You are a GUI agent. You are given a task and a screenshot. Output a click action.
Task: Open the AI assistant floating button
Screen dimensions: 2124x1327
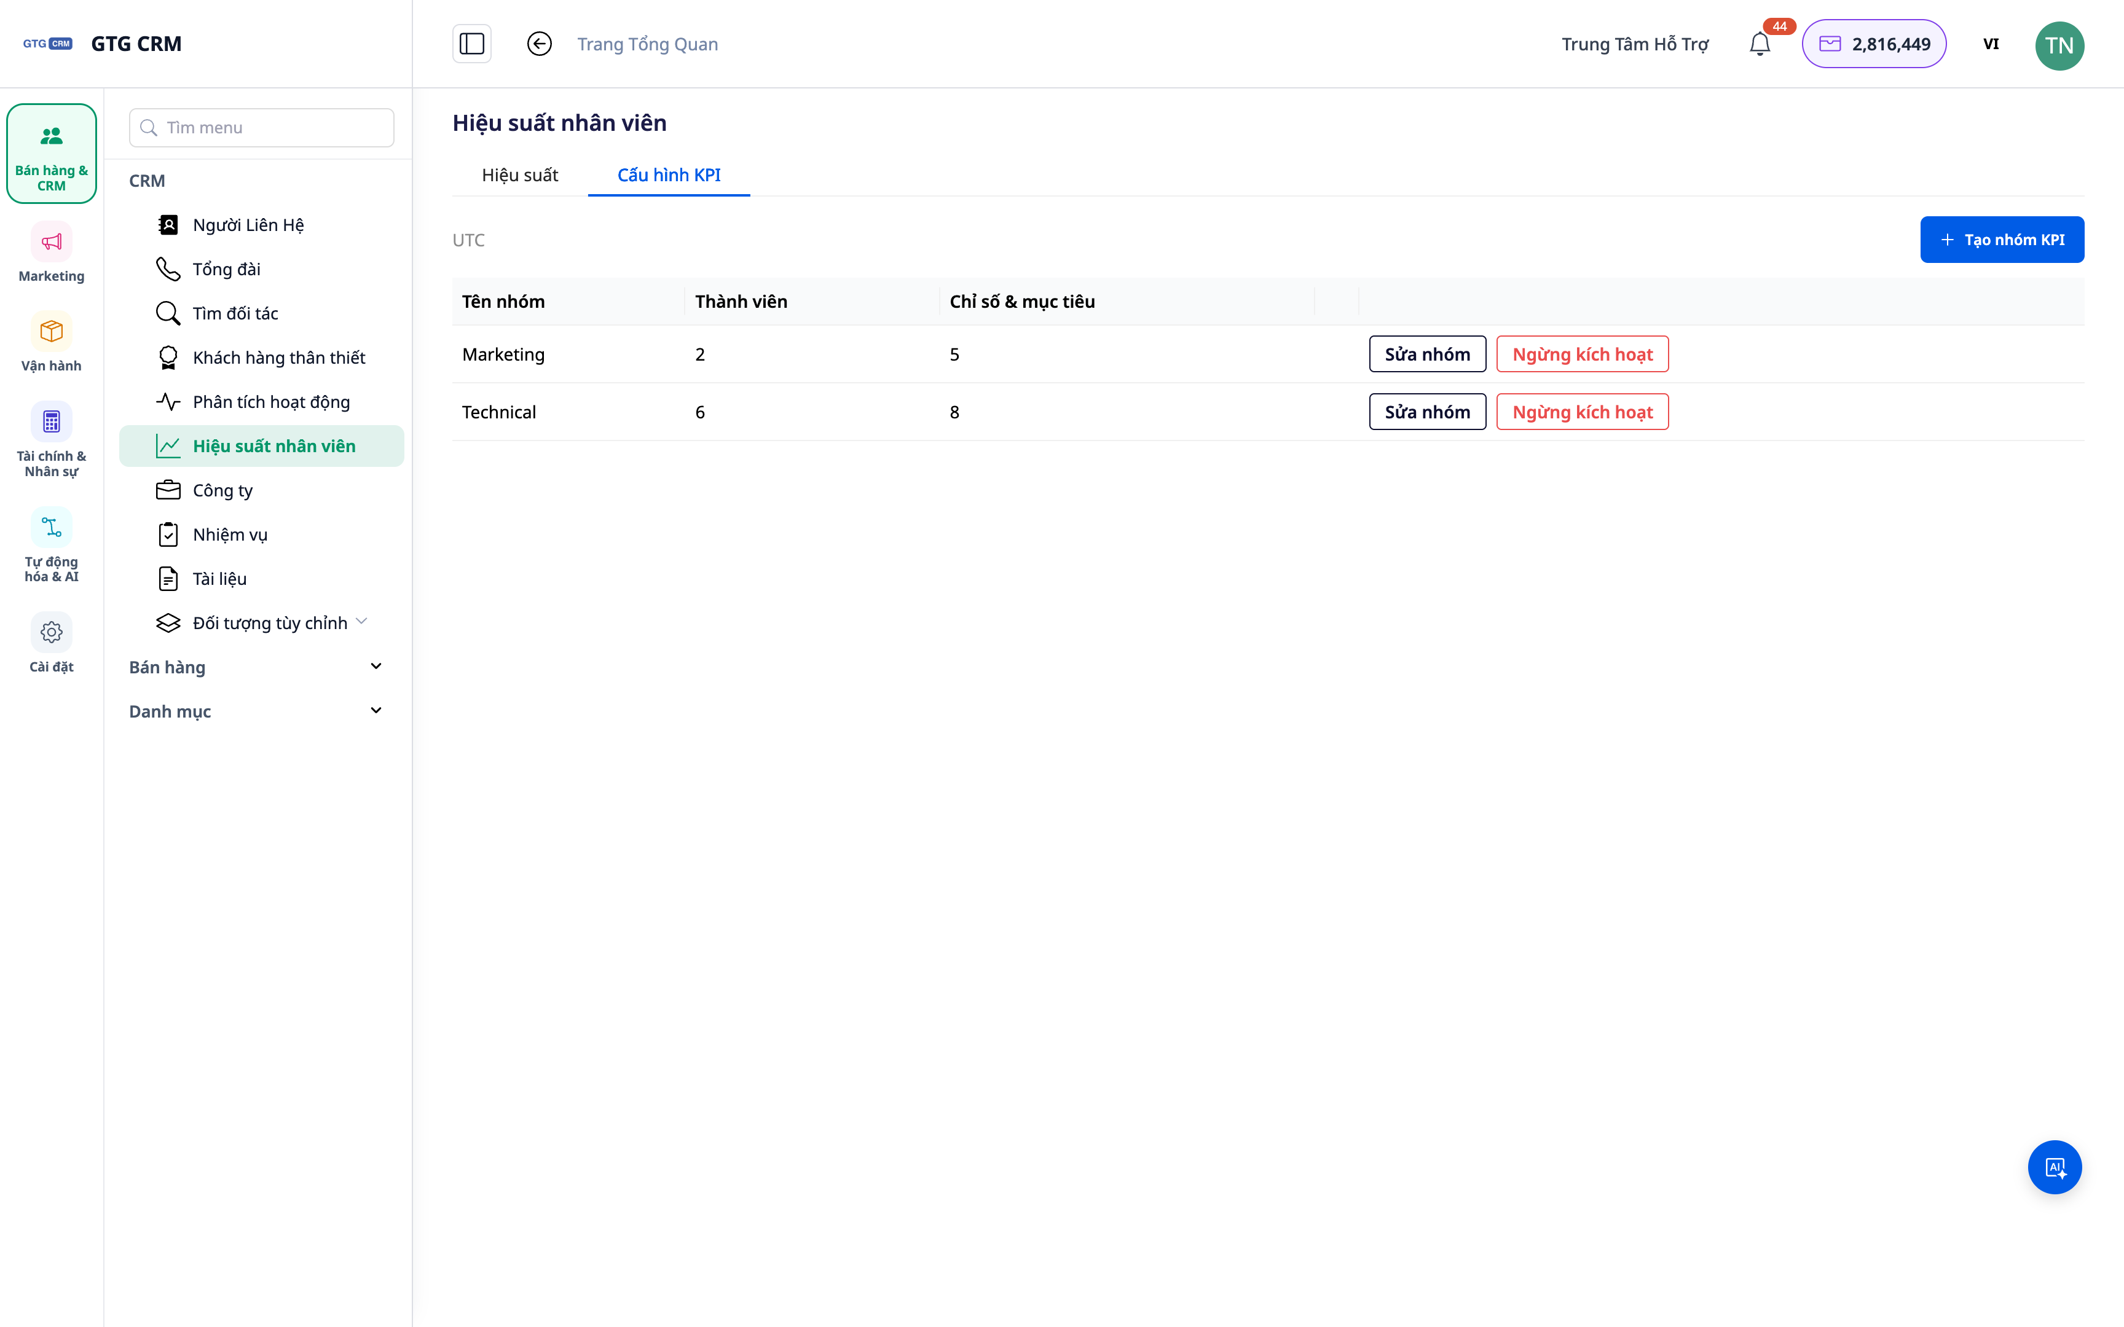(x=2055, y=1167)
